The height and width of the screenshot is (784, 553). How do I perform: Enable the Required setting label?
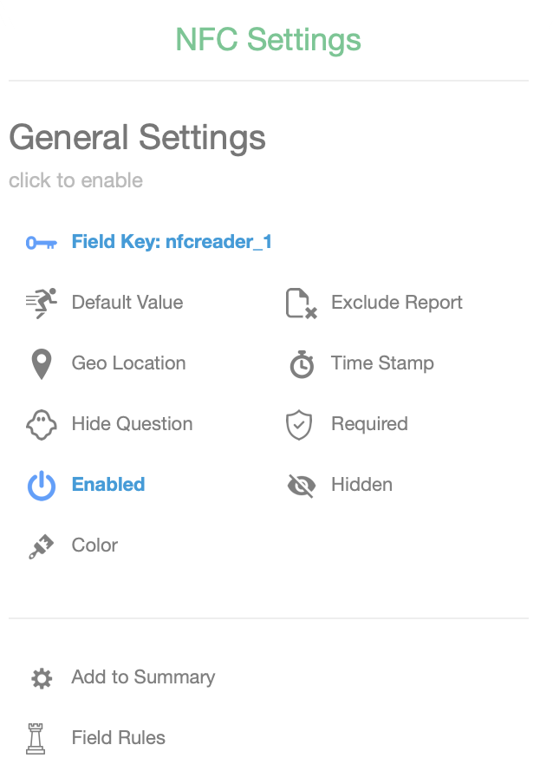point(369,424)
